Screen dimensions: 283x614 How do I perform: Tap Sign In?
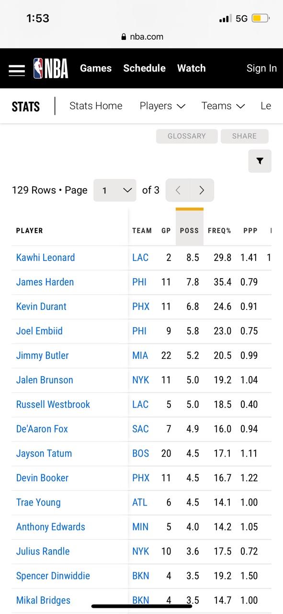(261, 69)
